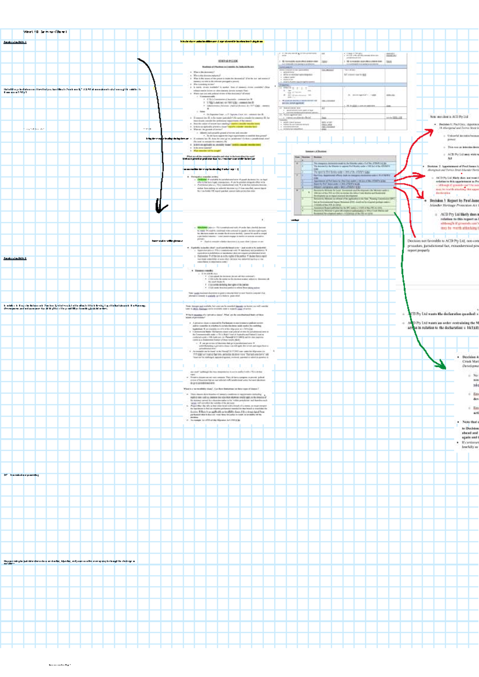Click the red arrowhead pointing to Decision 3

click(x=420, y=195)
